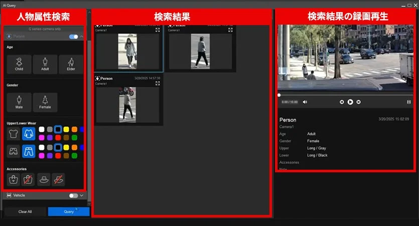Choose gray upper wear color
Viewport: 419px width, 226px height.
tap(50, 130)
